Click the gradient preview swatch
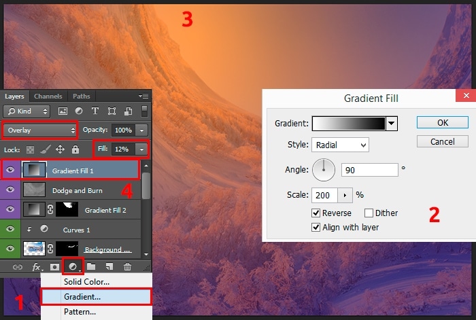476x320 pixels. 348,124
